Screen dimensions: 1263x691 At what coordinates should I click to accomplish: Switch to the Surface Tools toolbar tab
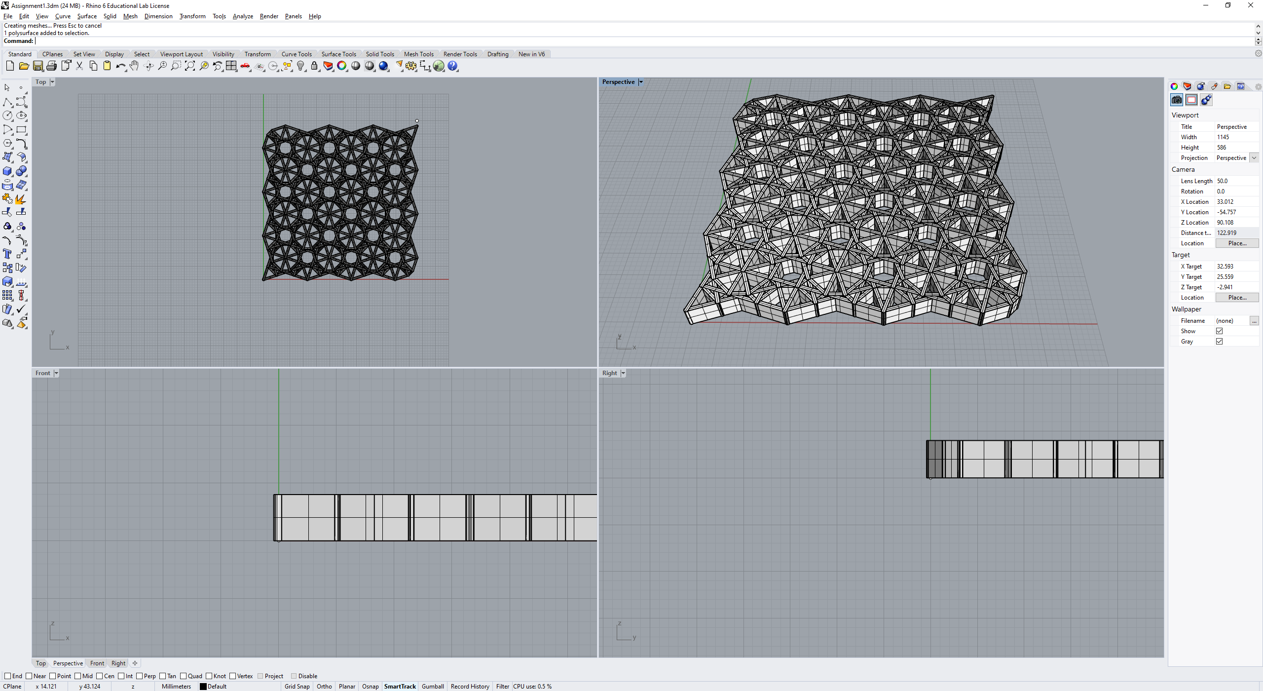tap(338, 54)
